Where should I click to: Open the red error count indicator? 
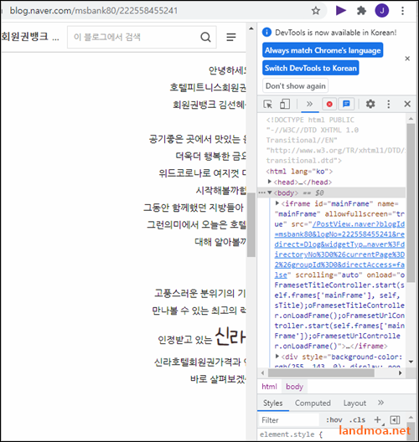pyautogui.click(x=329, y=104)
